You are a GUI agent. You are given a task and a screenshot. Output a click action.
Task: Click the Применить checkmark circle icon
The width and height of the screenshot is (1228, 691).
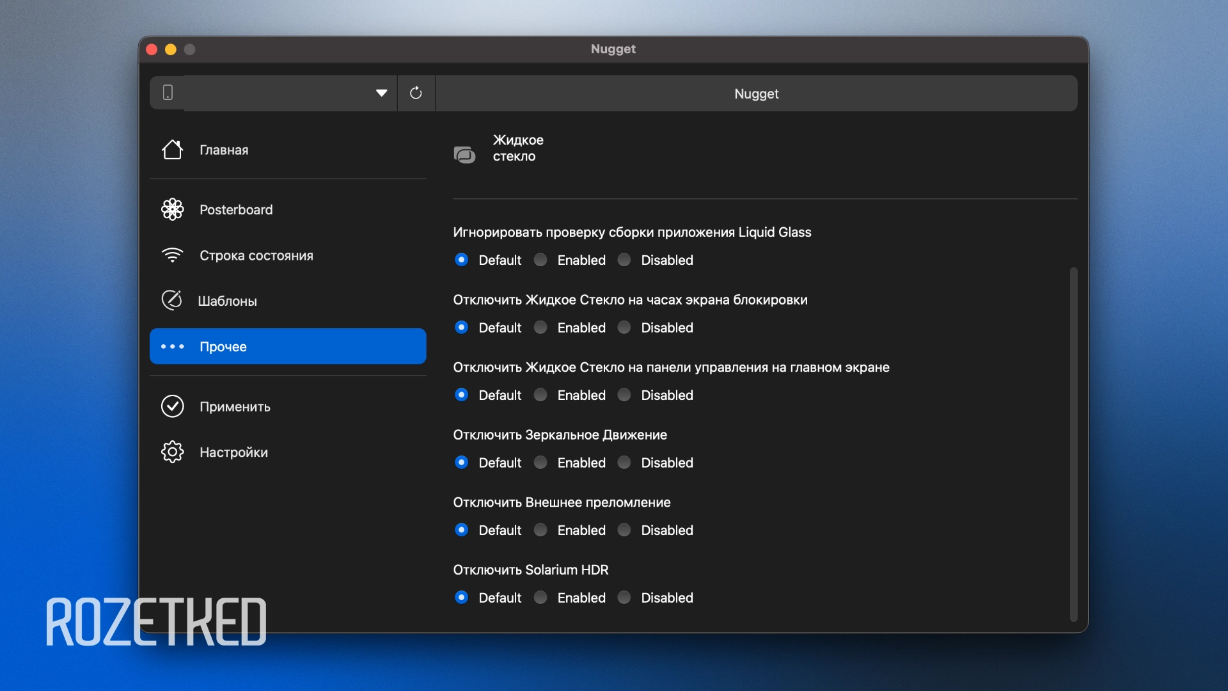172,406
